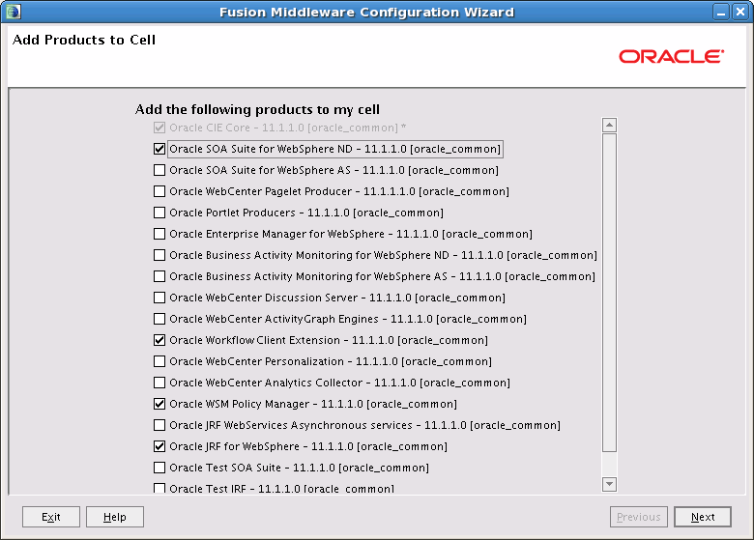Screen dimensions: 754x540
Task: Minimize the Configuration Wizard window
Action: click(721, 12)
